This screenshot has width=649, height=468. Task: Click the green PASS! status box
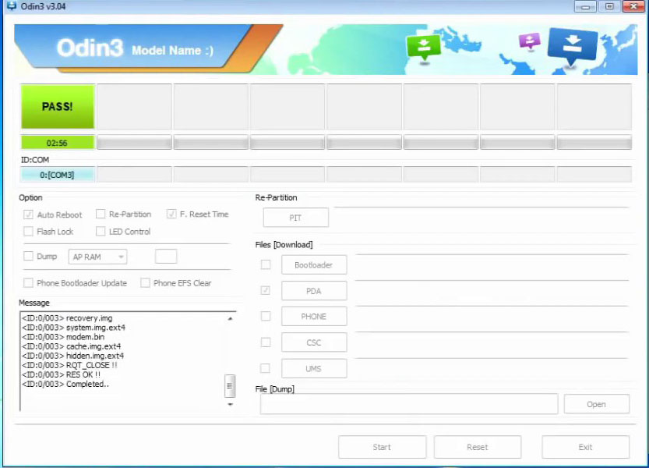click(58, 107)
